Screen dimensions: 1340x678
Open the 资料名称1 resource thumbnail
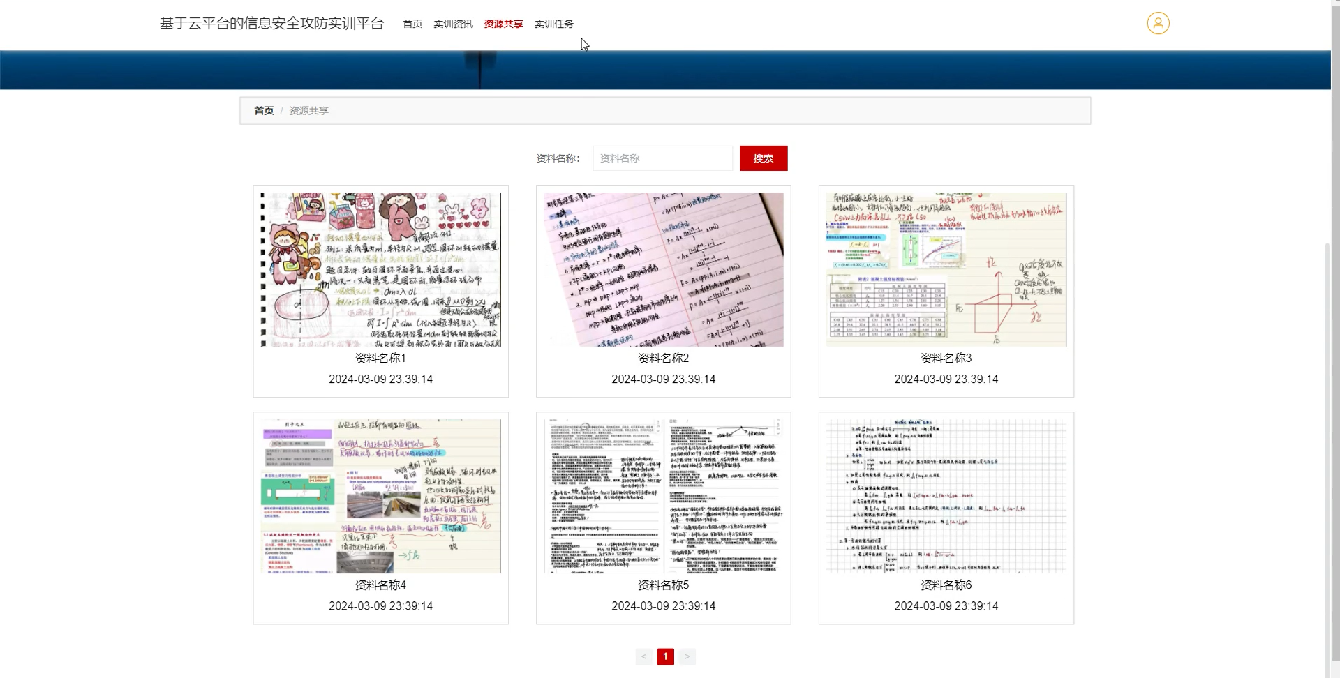click(380, 269)
